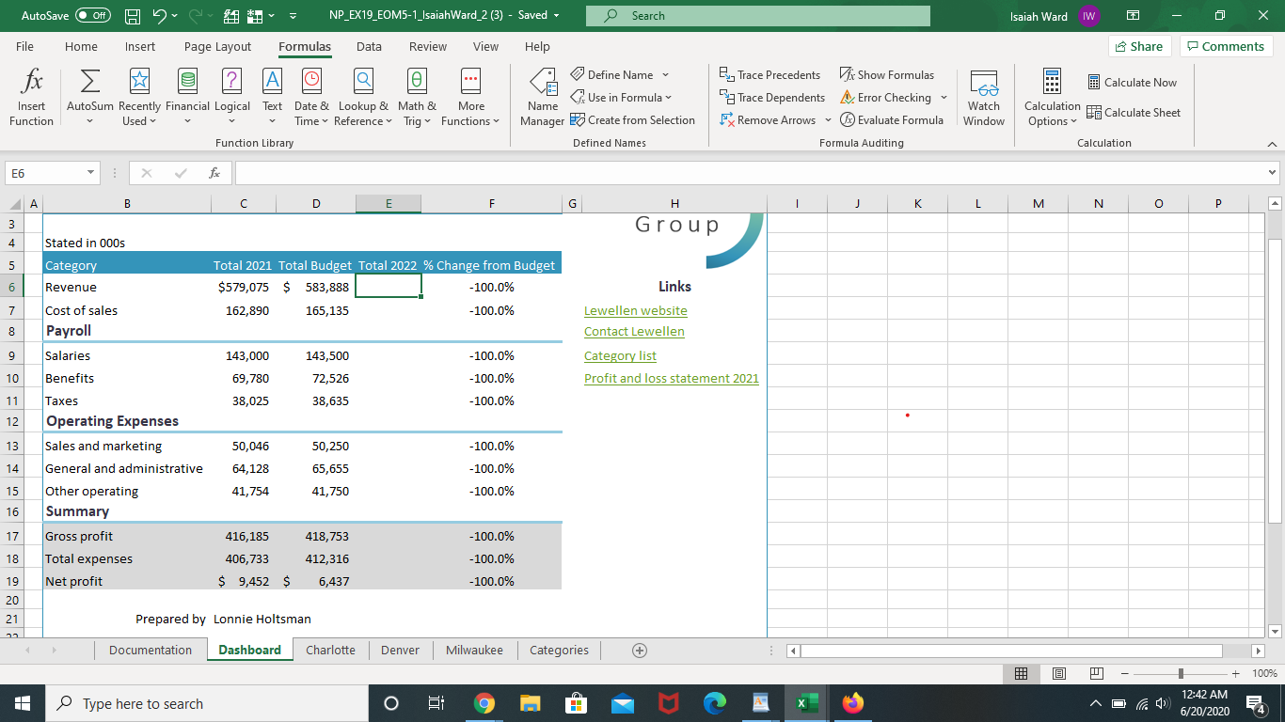Viewport: 1285px width, 722px height.
Task: Expand Use in Formula dropdown
Action: point(669,97)
